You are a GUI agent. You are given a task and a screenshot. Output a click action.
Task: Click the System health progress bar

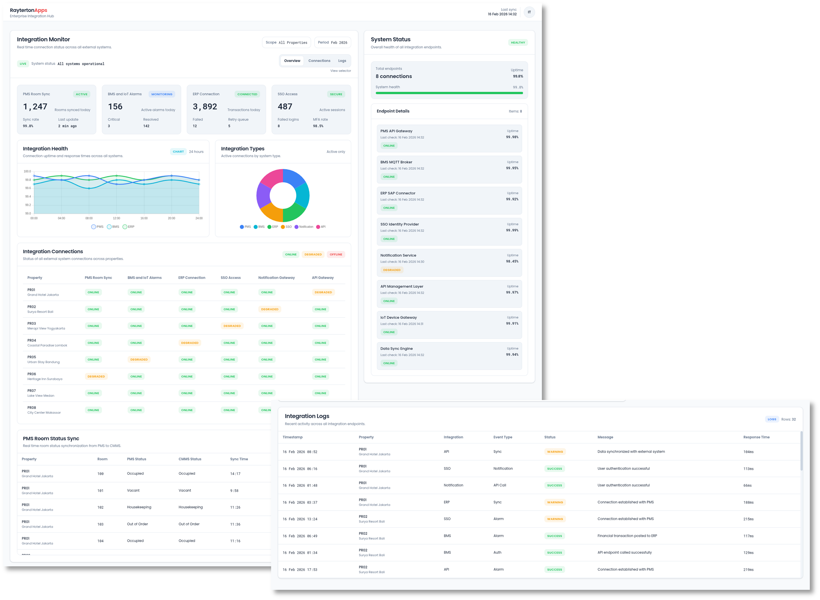pyautogui.click(x=449, y=93)
